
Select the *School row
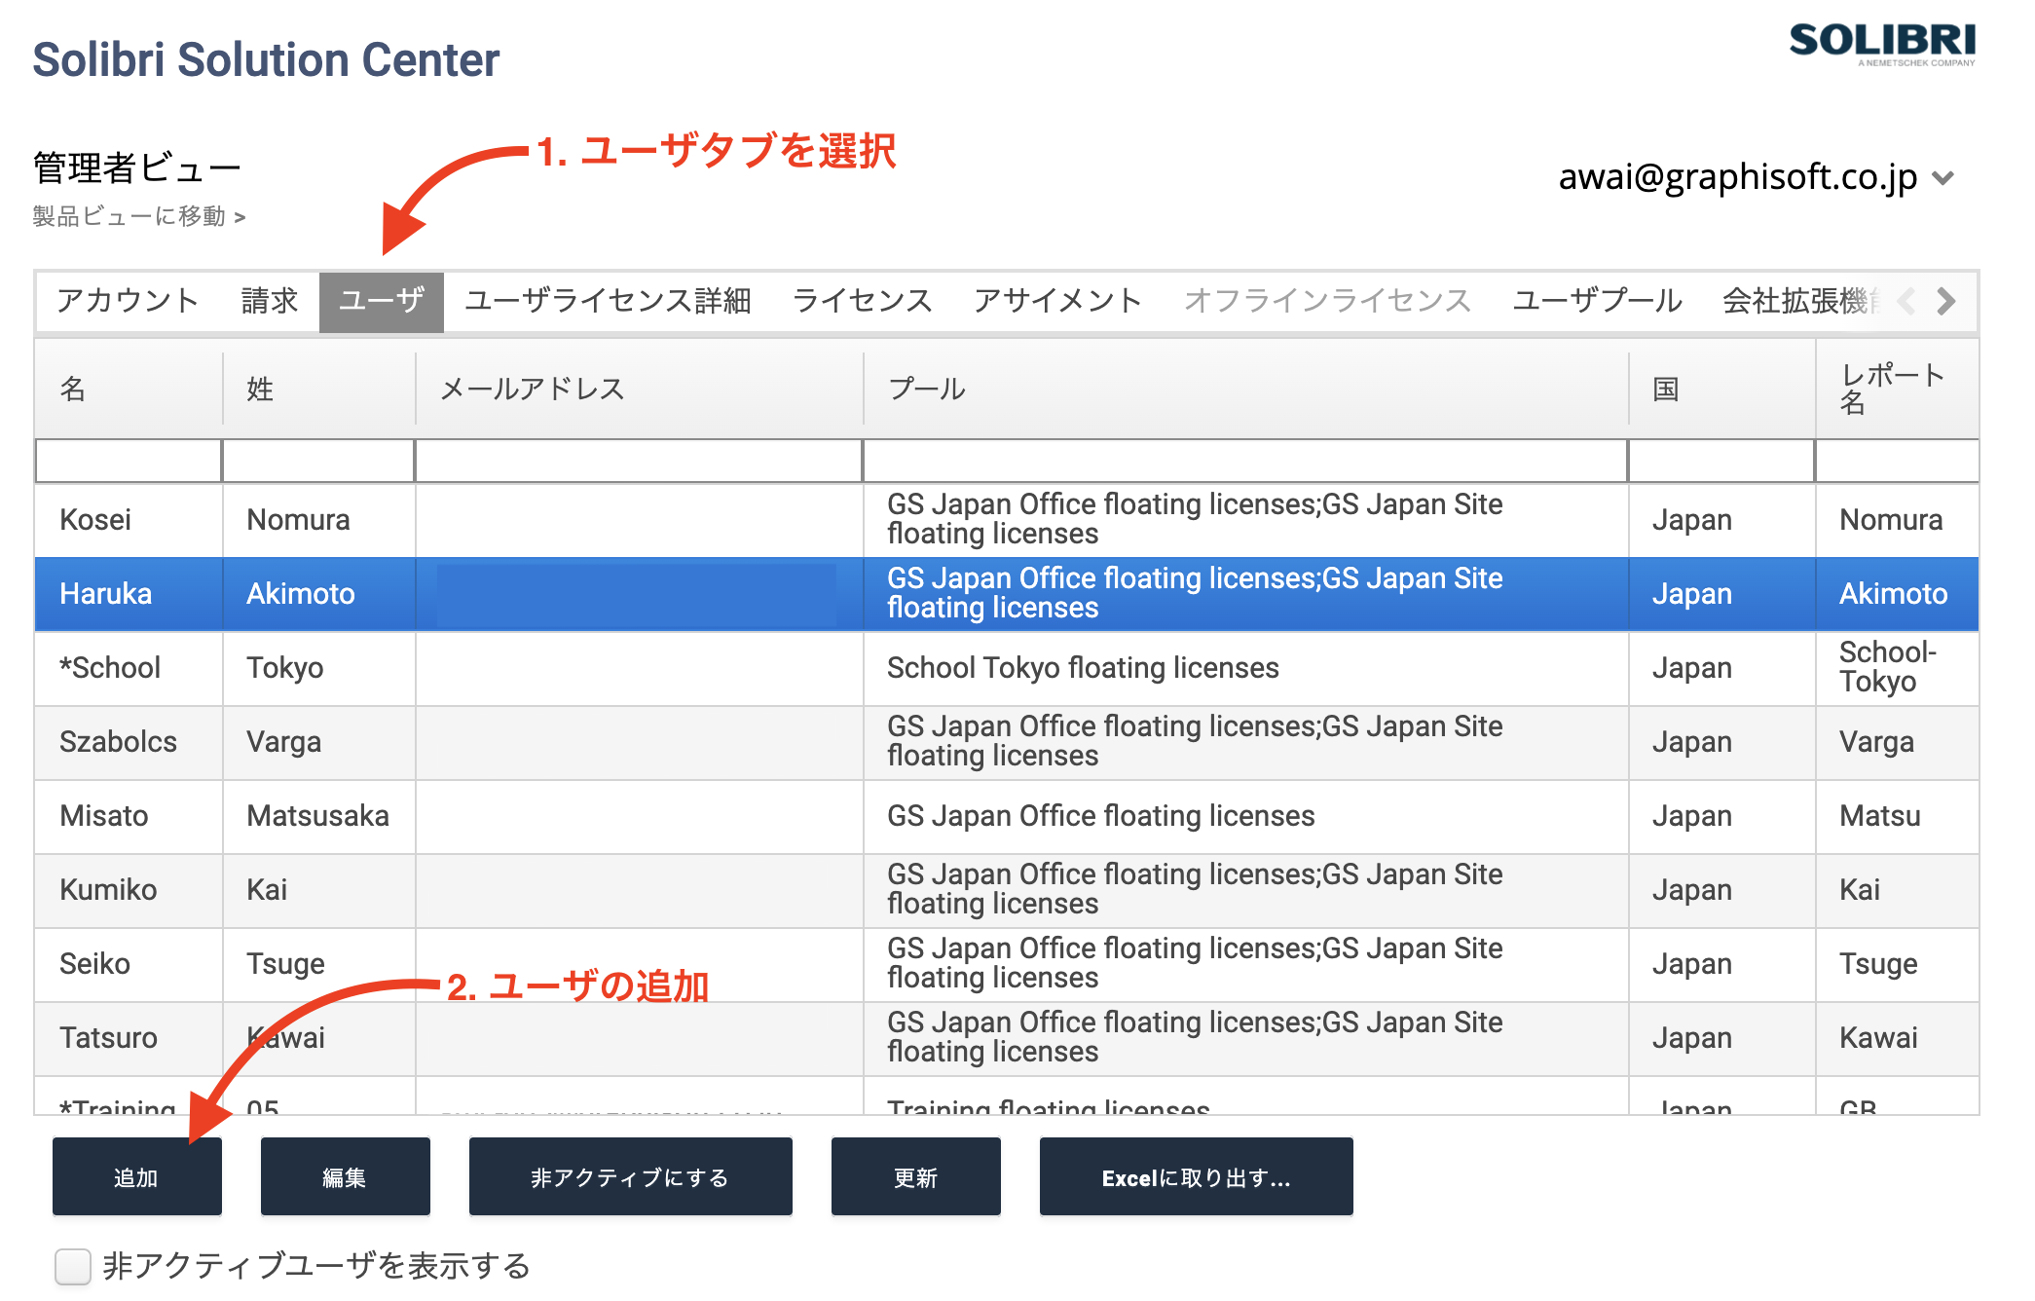(x=1007, y=668)
